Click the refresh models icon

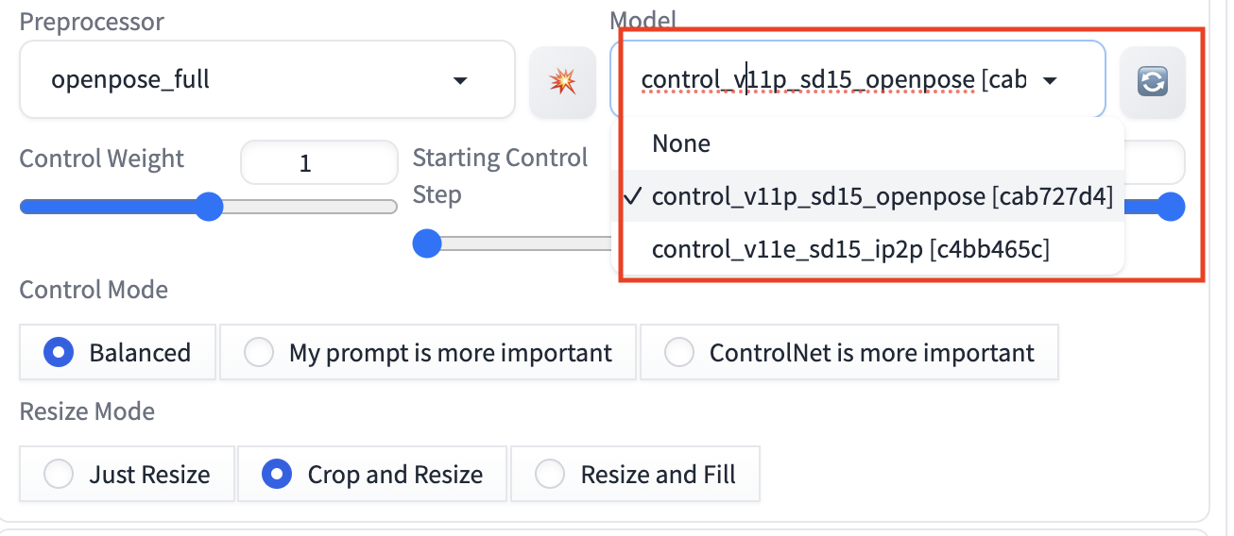[1152, 82]
